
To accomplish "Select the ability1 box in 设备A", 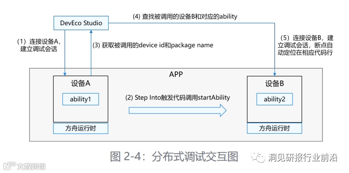I will [81, 99].
